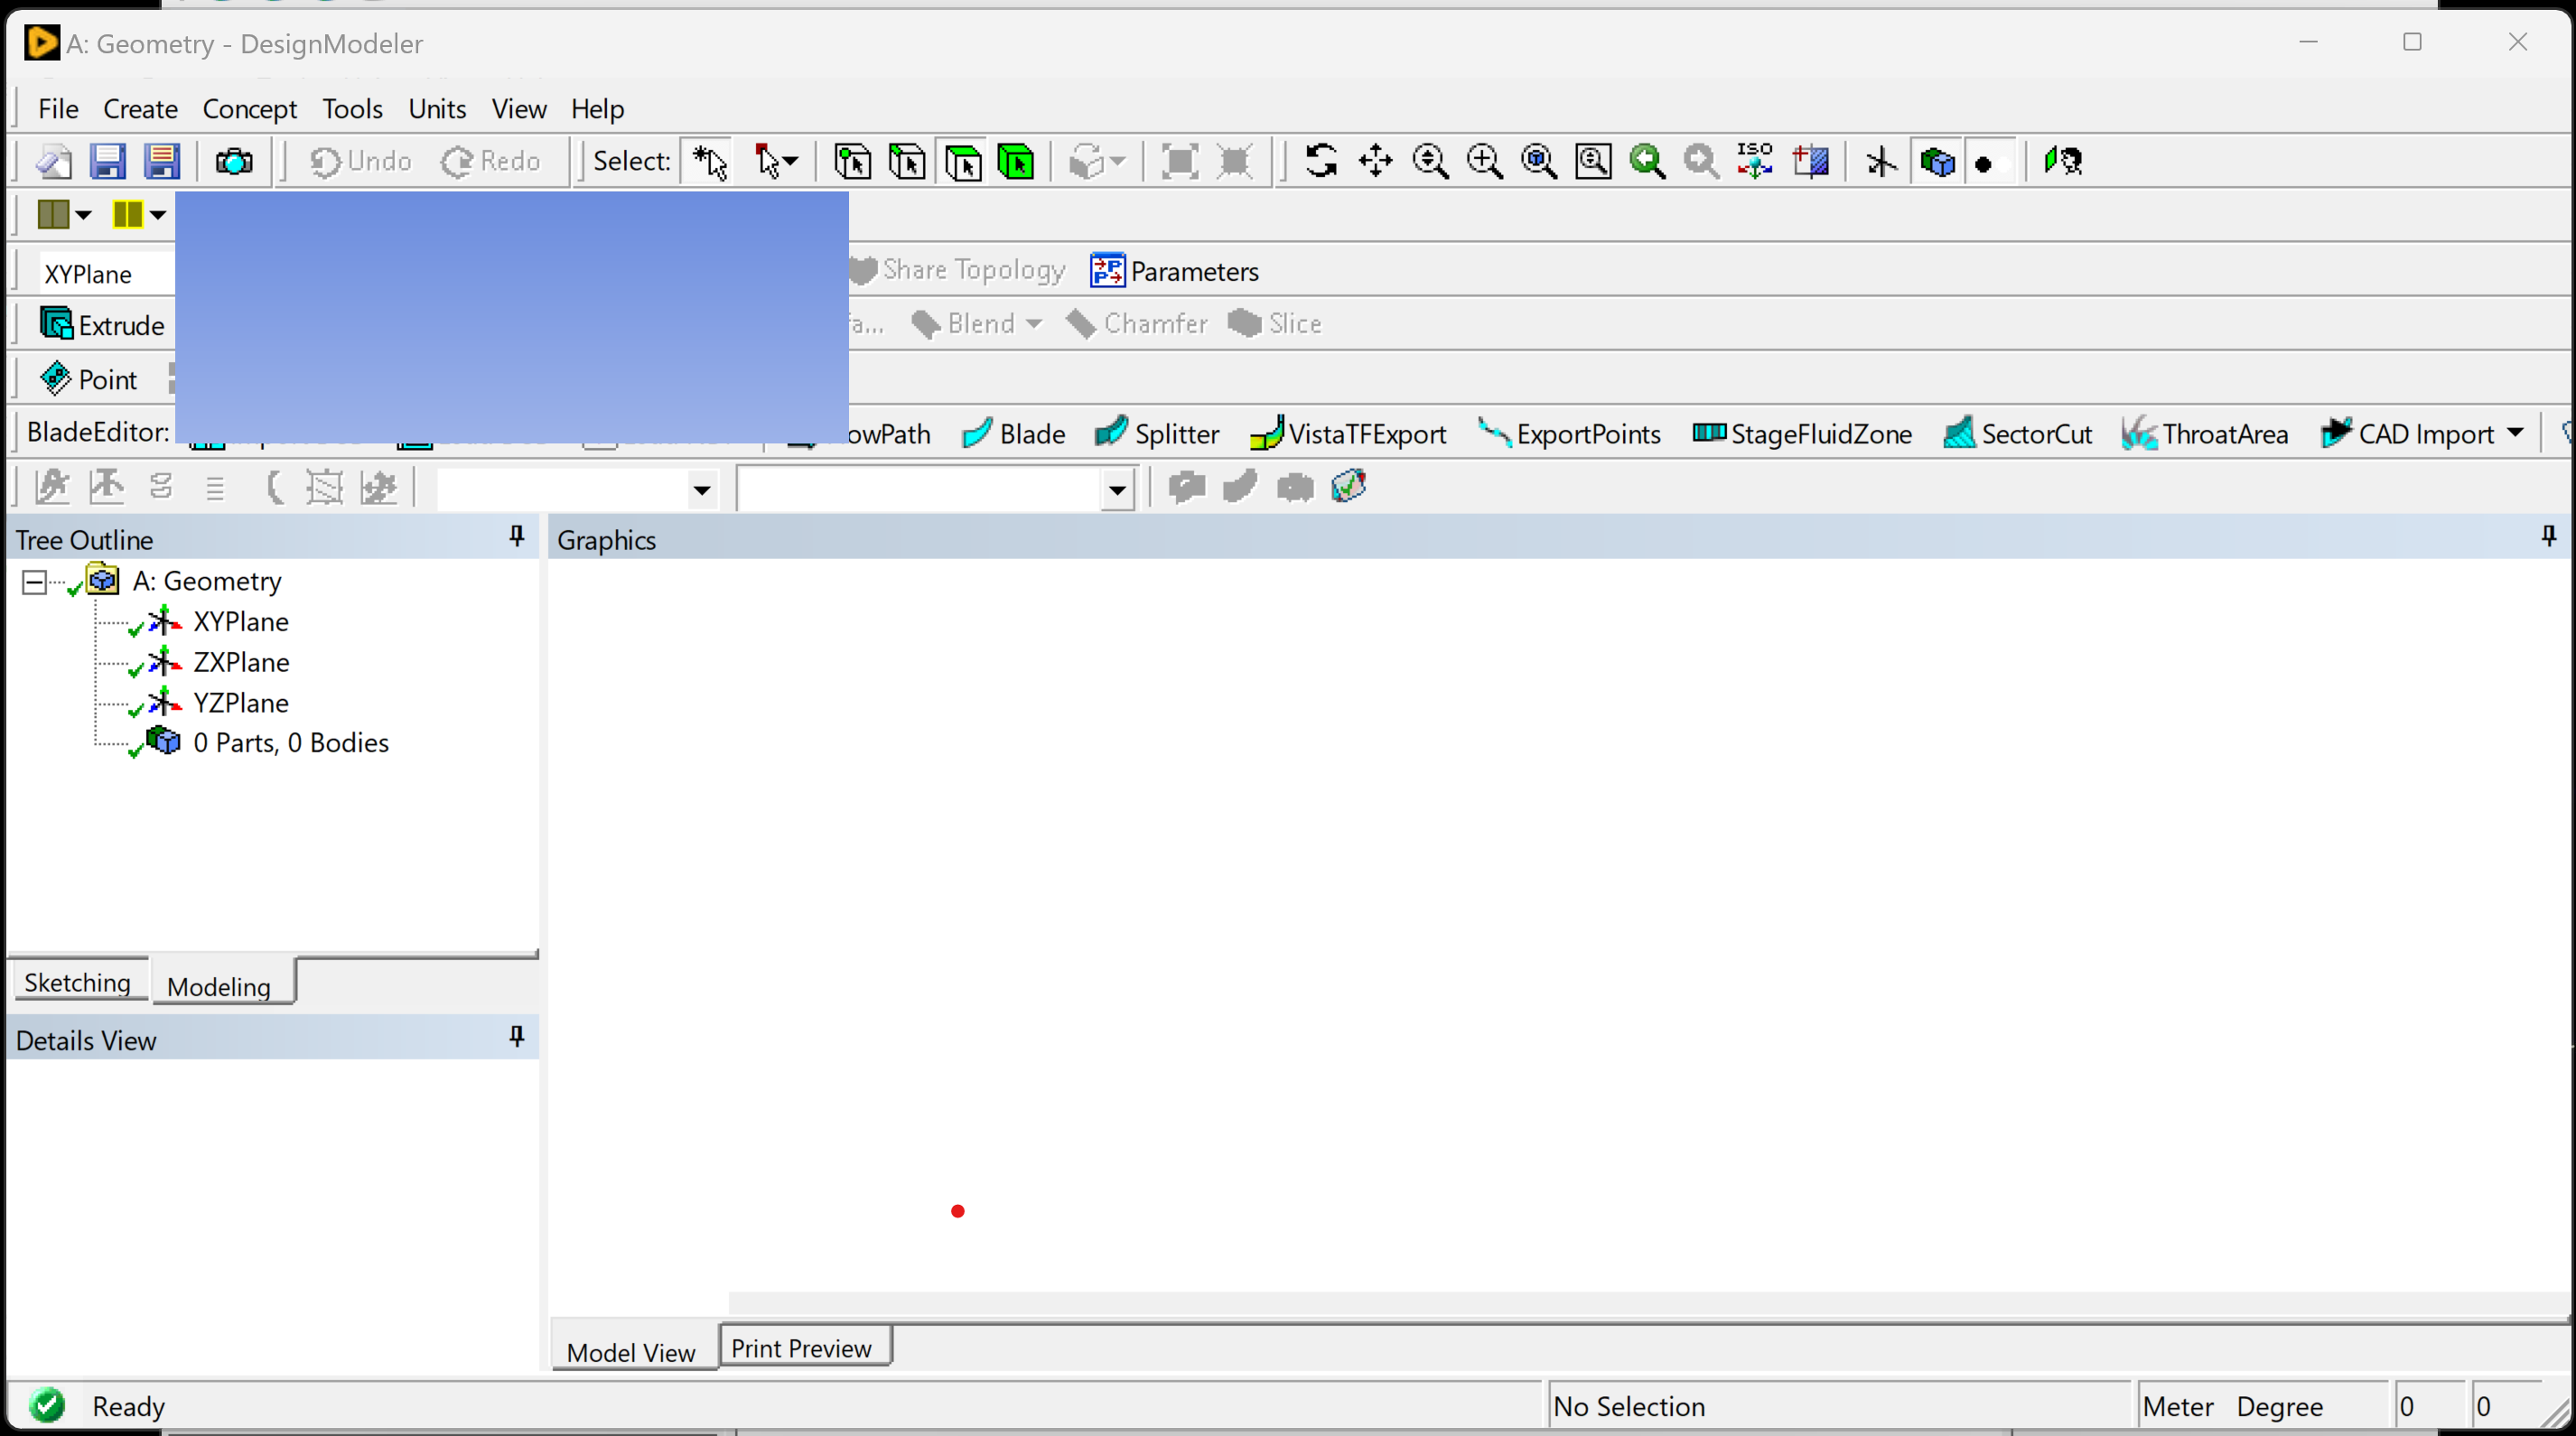Screen dimensions: 2576x1436
Task: Select the Box Zoom magnifier with plus
Action: coord(1484,161)
